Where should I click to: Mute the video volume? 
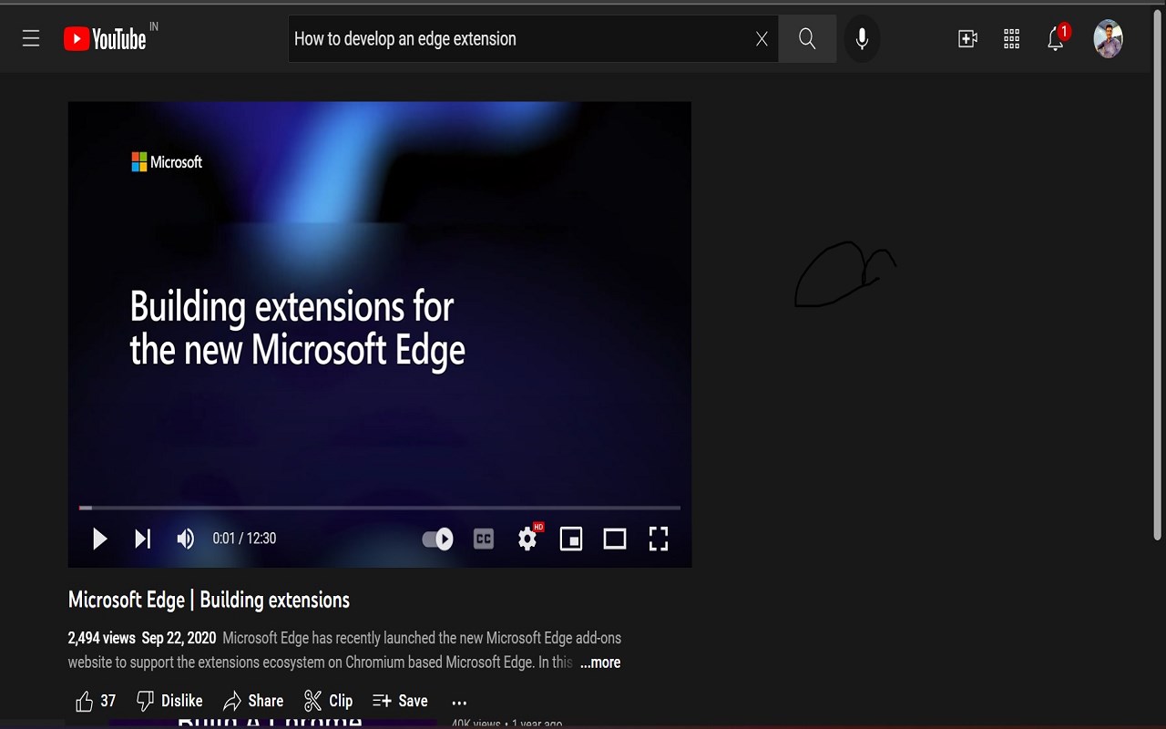(185, 539)
